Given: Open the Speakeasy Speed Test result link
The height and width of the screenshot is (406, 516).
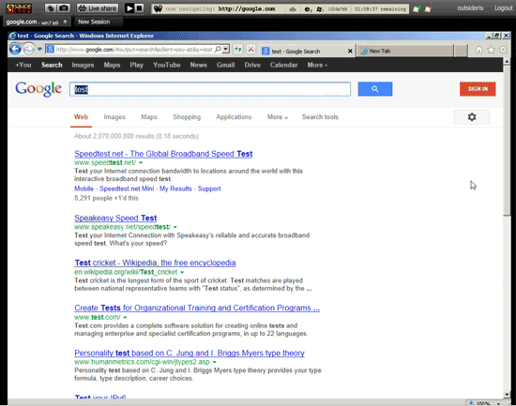Looking at the screenshot, I should click(x=115, y=218).
